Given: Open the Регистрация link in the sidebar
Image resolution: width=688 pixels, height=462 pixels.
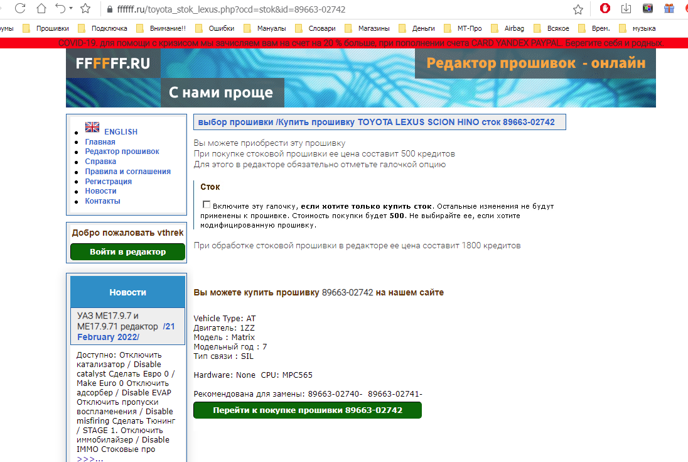Looking at the screenshot, I should click(x=109, y=182).
